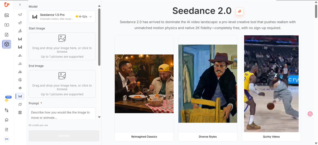This screenshot has width=318, height=145.
Task: Click the 'Start Image' label
Action: coord(37,28)
